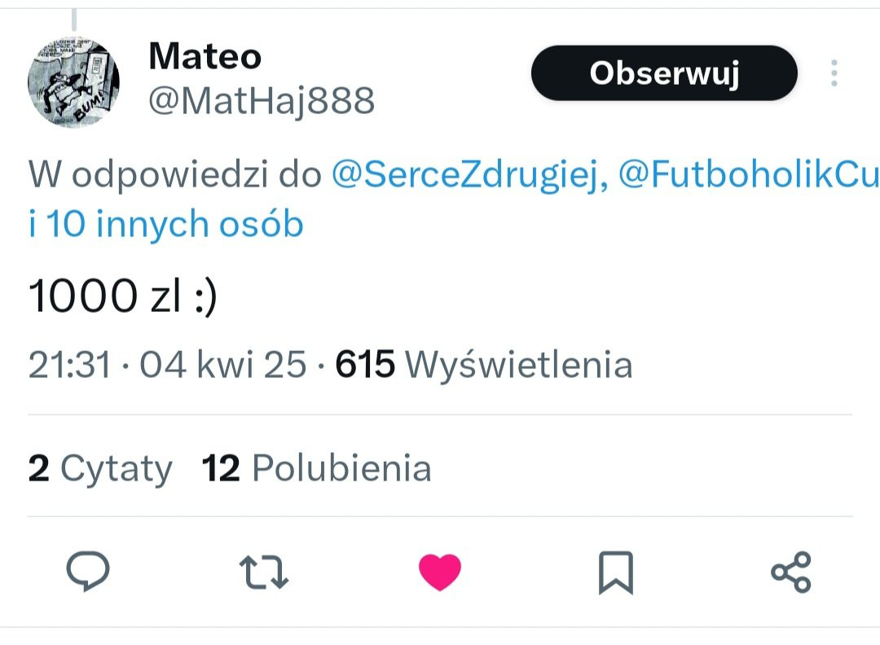Bookmark the post with the bookmark icon
Screen dimensions: 880x645
[x=616, y=573]
